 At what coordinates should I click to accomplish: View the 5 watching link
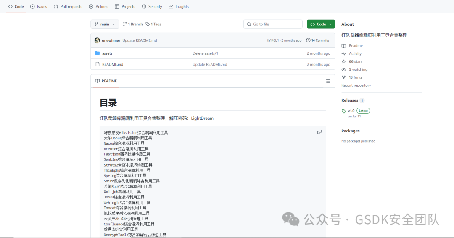click(358, 69)
